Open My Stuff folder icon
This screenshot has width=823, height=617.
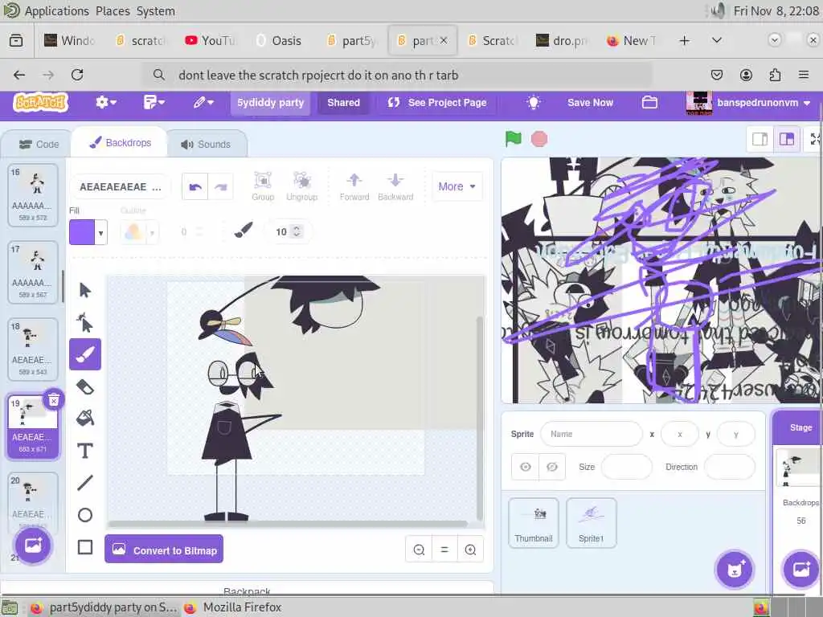tap(649, 102)
